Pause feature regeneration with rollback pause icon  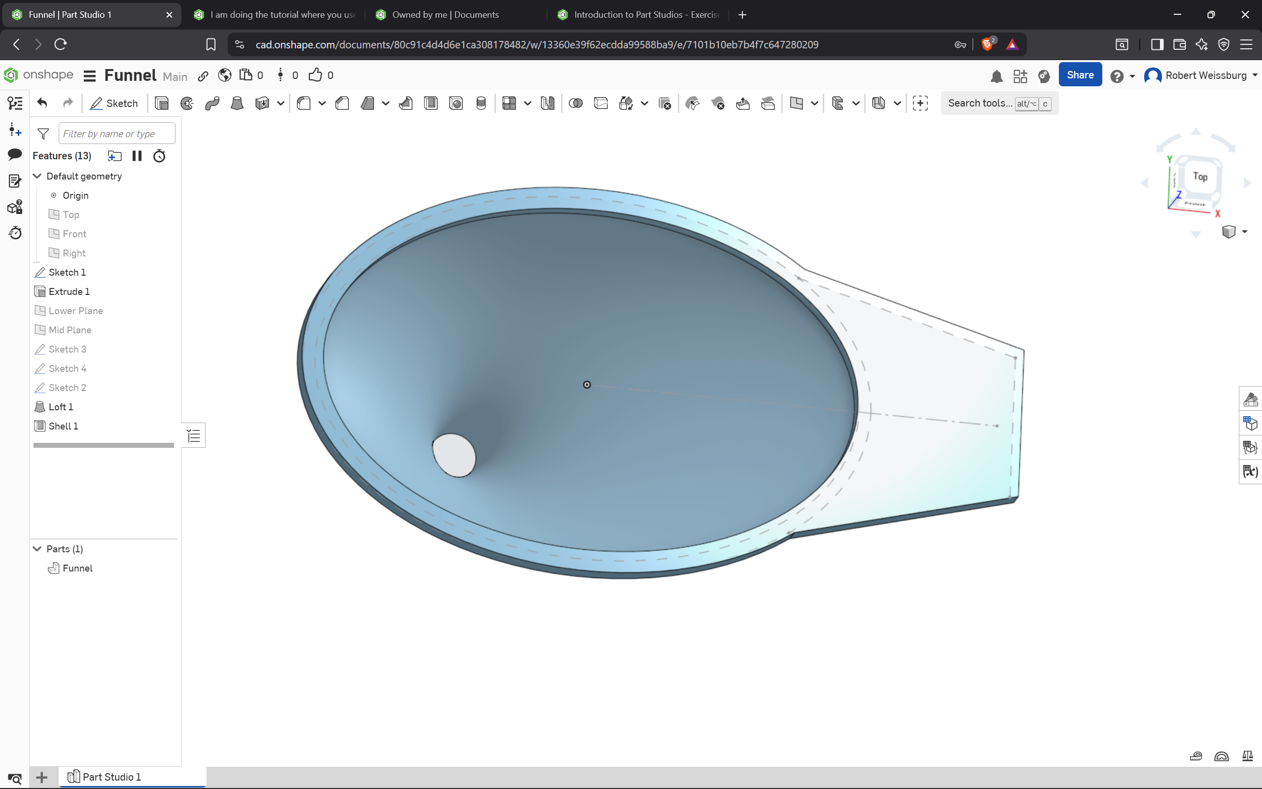point(137,156)
